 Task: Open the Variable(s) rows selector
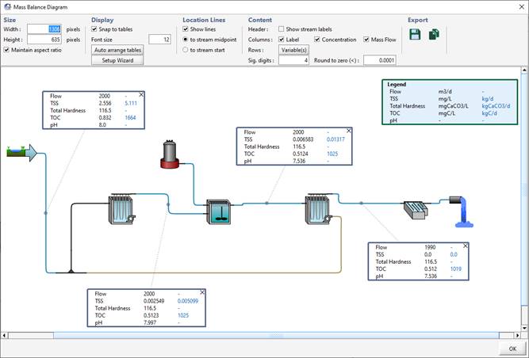tap(293, 50)
